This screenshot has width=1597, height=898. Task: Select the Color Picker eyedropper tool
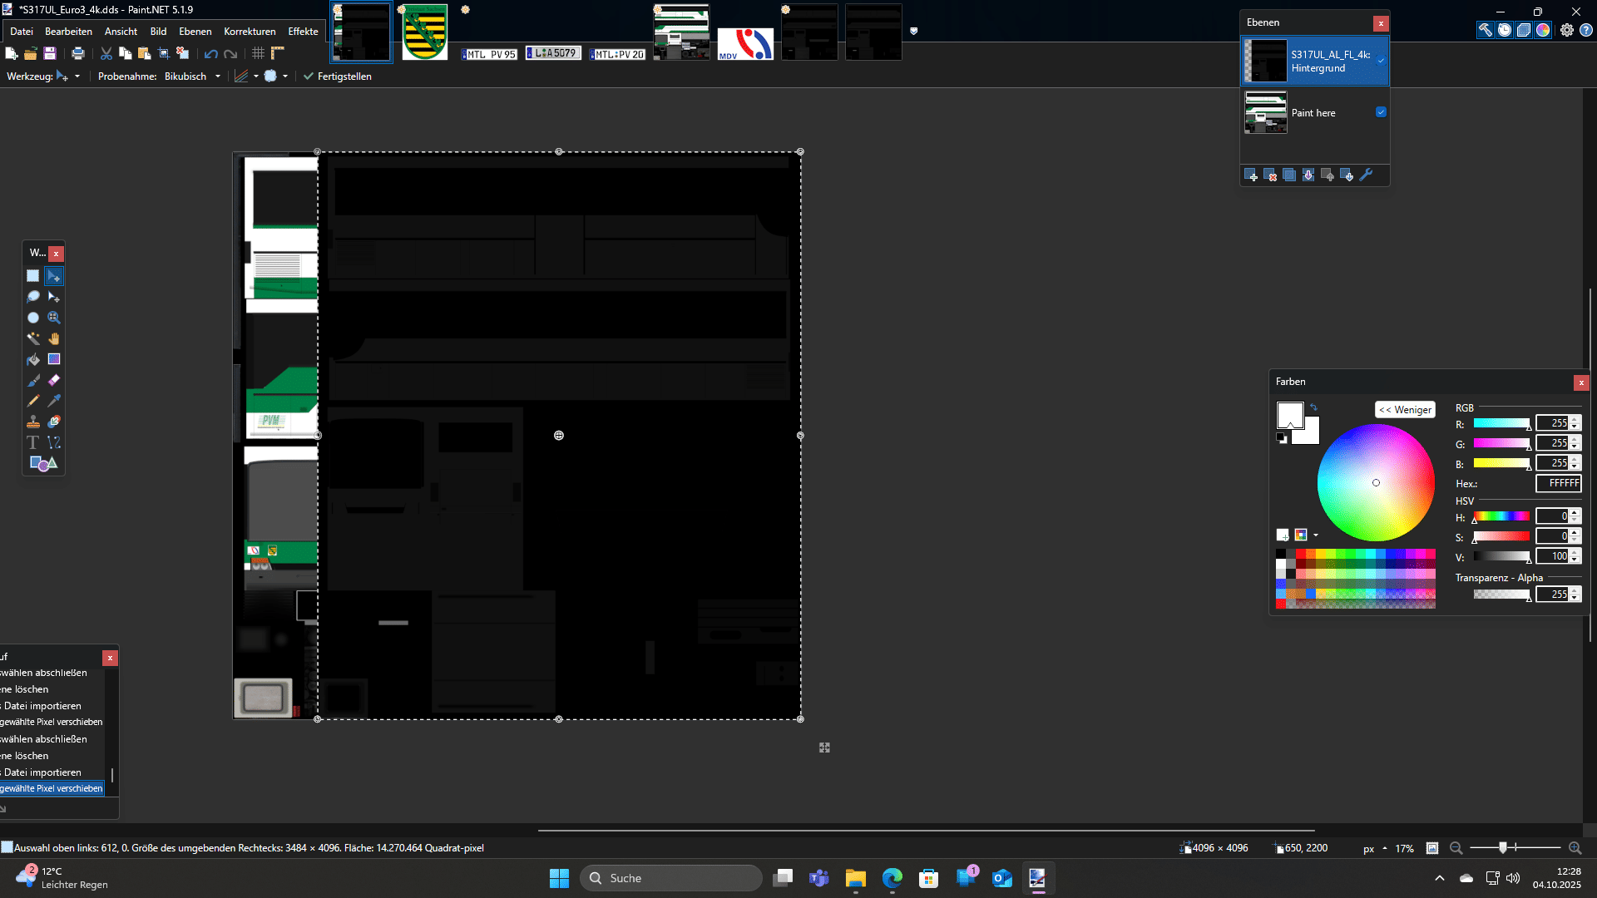click(x=54, y=401)
